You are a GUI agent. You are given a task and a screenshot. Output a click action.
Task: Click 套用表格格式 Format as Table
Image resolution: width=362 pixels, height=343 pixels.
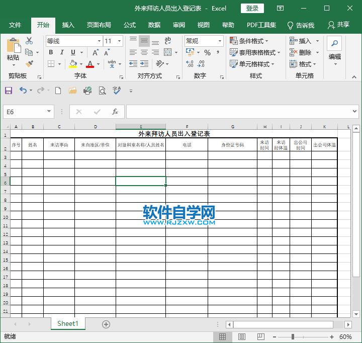255,52
